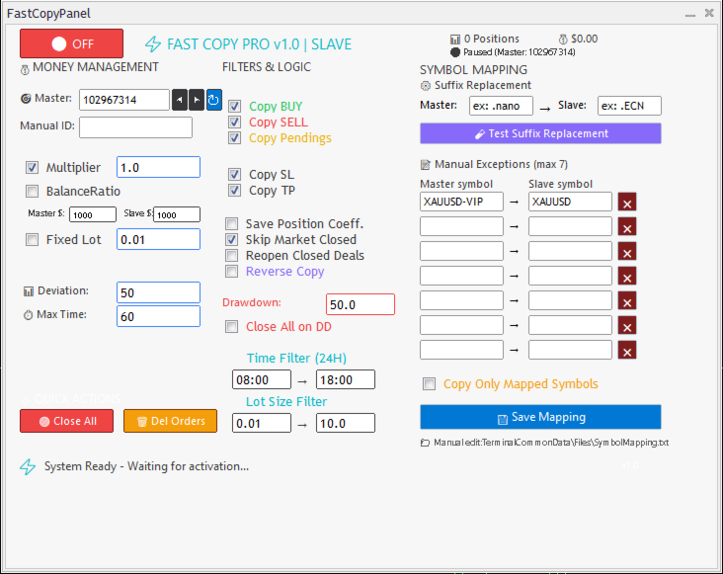723x574 pixels.
Task: Click the Suffix Replacement gear icon
Action: 426,86
